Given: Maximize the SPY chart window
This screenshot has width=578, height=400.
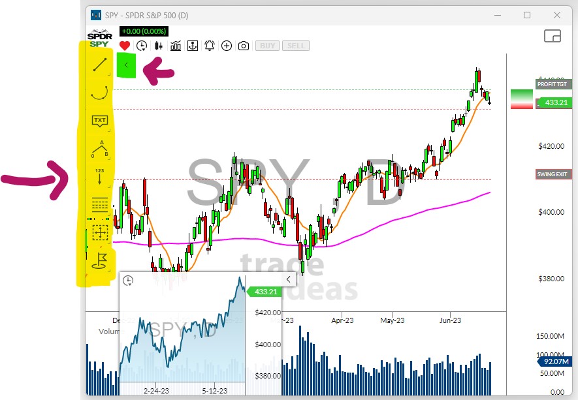Looking at the screenshot, I should tap(527, 15).
